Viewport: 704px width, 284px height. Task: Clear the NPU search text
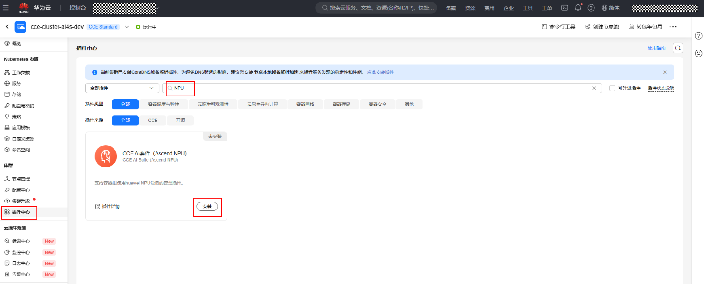[x=594, y=88]
